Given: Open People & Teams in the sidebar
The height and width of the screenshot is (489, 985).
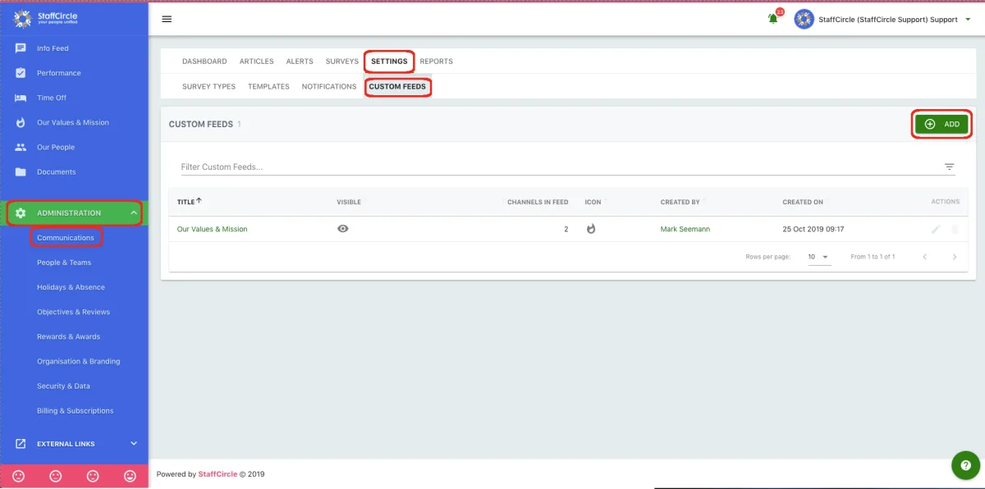Looking at the screenshot, I should click(x=64, y=263).
